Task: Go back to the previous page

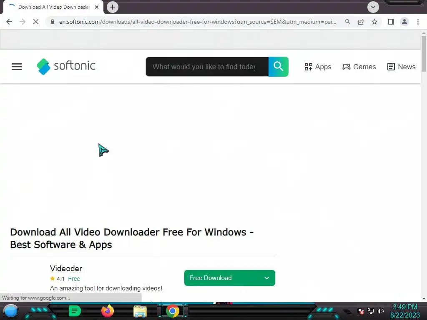Action: pyautogui.click(x=9, y=22)
